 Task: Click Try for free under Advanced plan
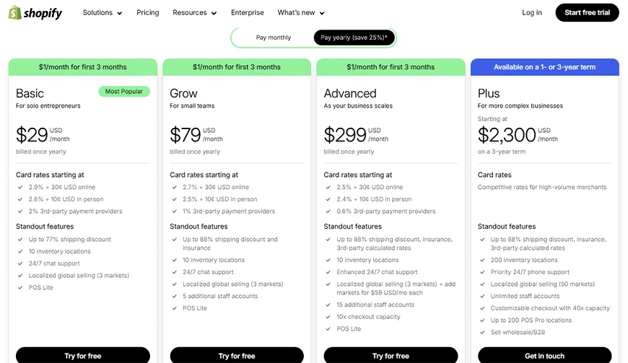point(391,355)
